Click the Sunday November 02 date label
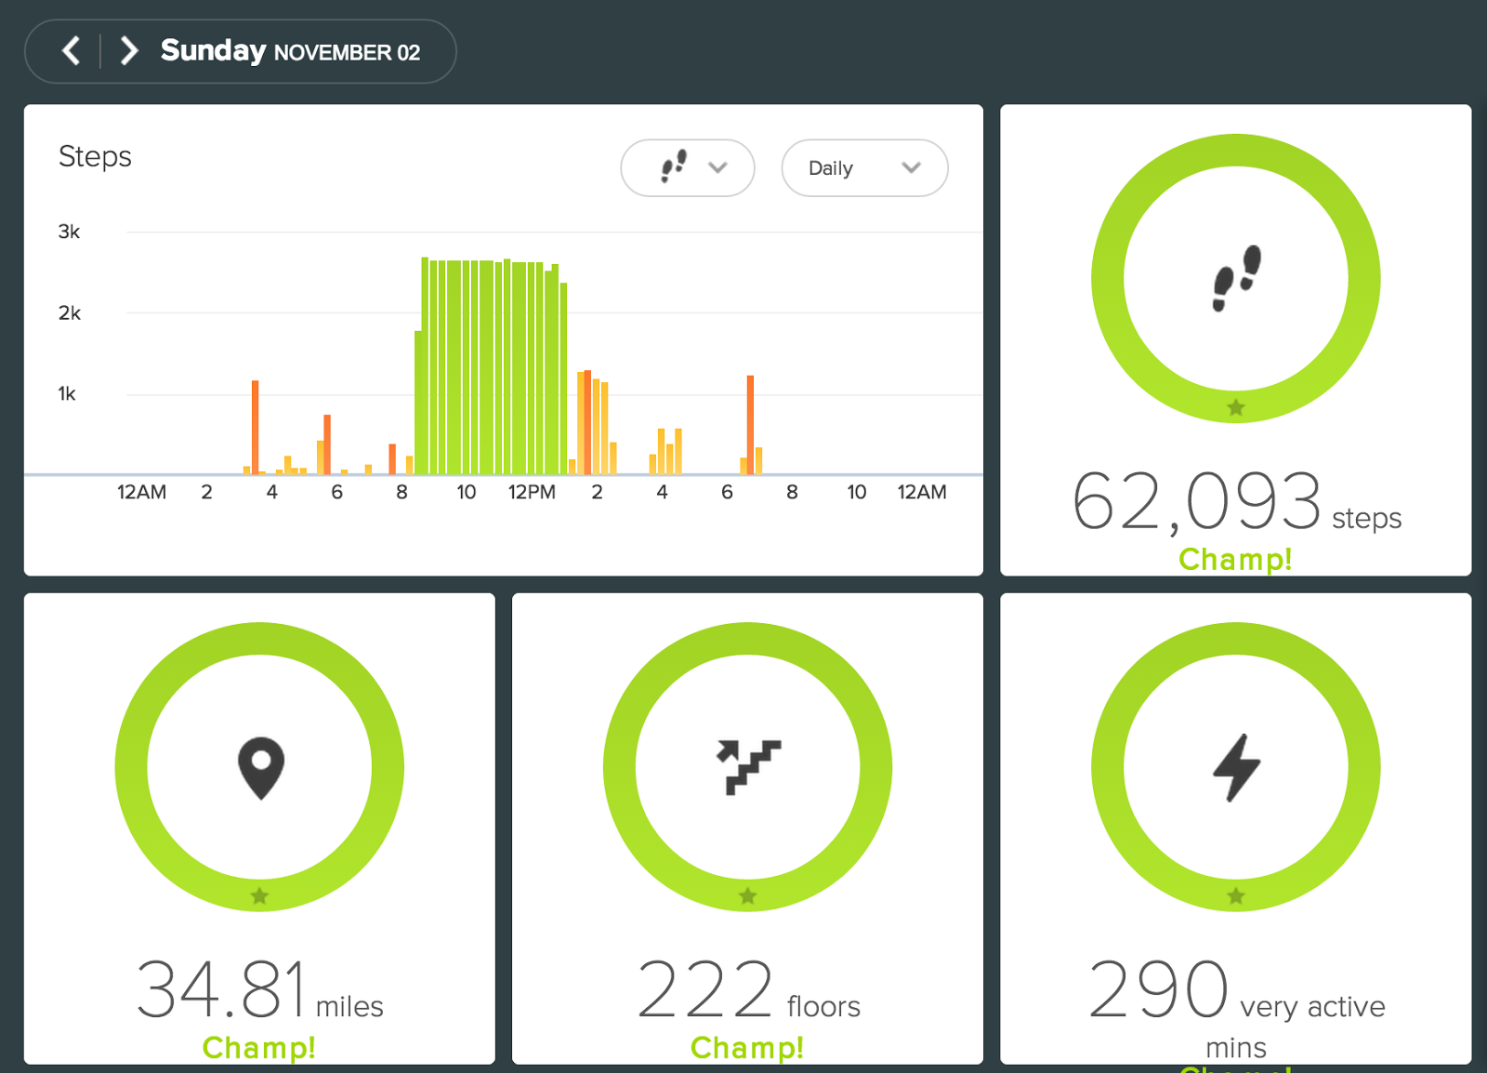The width and height of the screenshot is (1487, 1073). (290, 50)
